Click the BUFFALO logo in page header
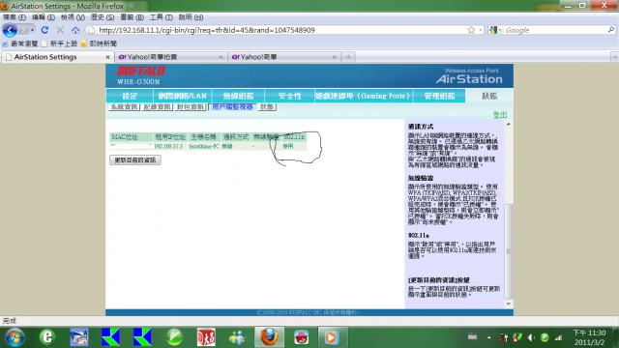Screen dimensions: 619x348 141,71
